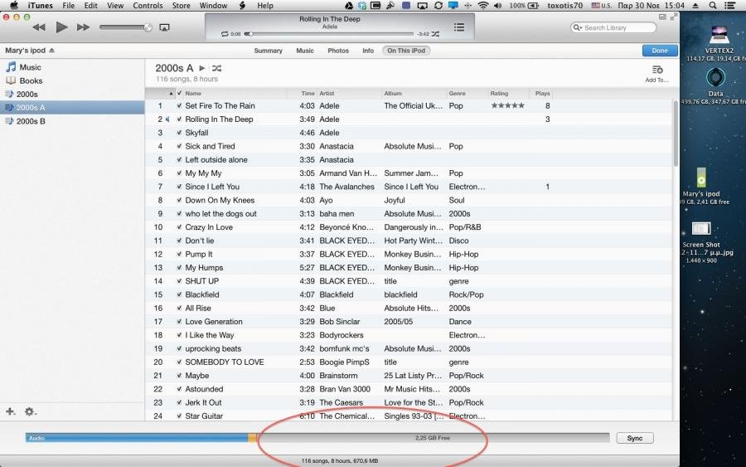The width and height of the screenshot is (746, 467).
Task: Click the main play button
Action: click(61, 27)
